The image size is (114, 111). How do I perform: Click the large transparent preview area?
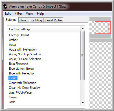[100, 75]
